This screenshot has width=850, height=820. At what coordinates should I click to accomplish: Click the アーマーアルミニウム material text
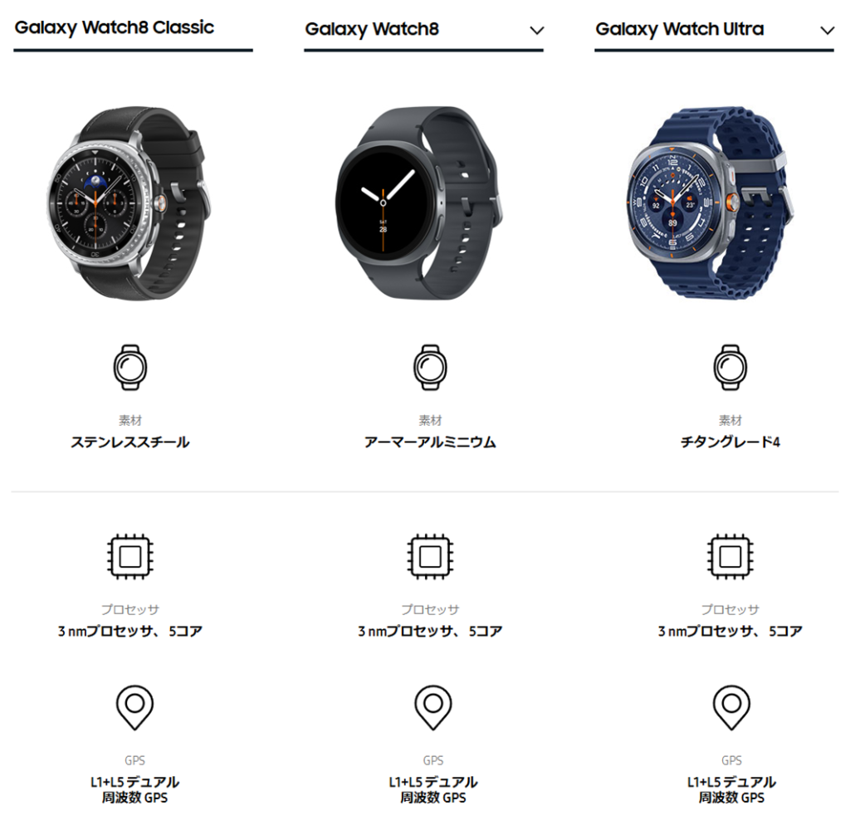pyautogui.click(x=430, y=442)
